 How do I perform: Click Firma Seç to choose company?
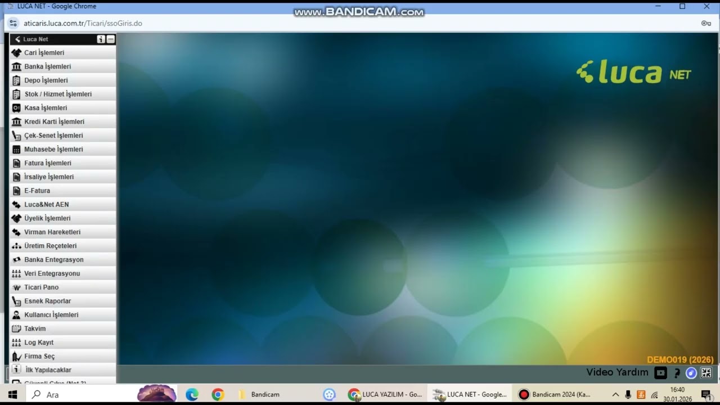coord(63,356)
